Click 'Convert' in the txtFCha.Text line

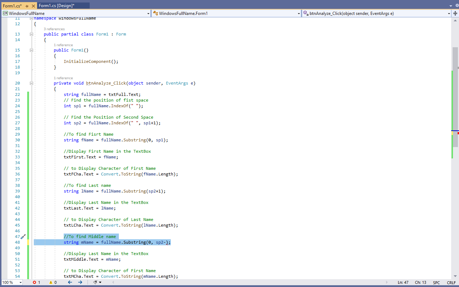tap(110, 174)
